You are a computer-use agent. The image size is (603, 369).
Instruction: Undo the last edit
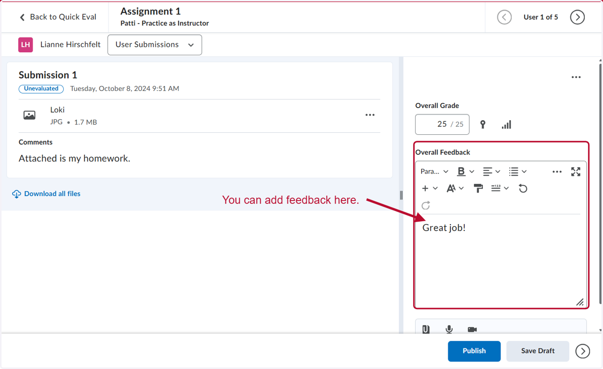click(523, 189)
